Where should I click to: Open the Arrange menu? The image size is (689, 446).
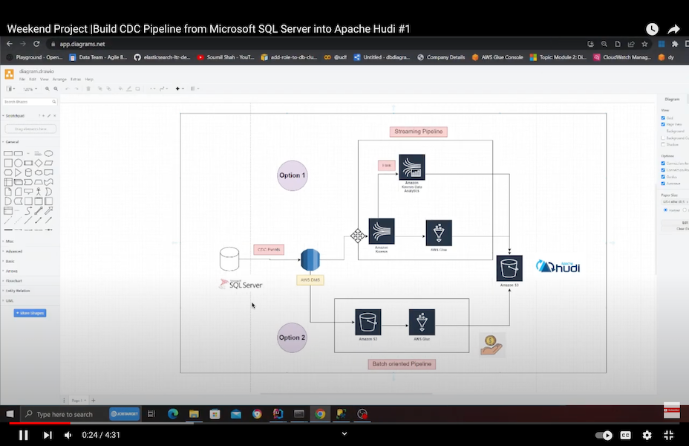pos(59,79)
